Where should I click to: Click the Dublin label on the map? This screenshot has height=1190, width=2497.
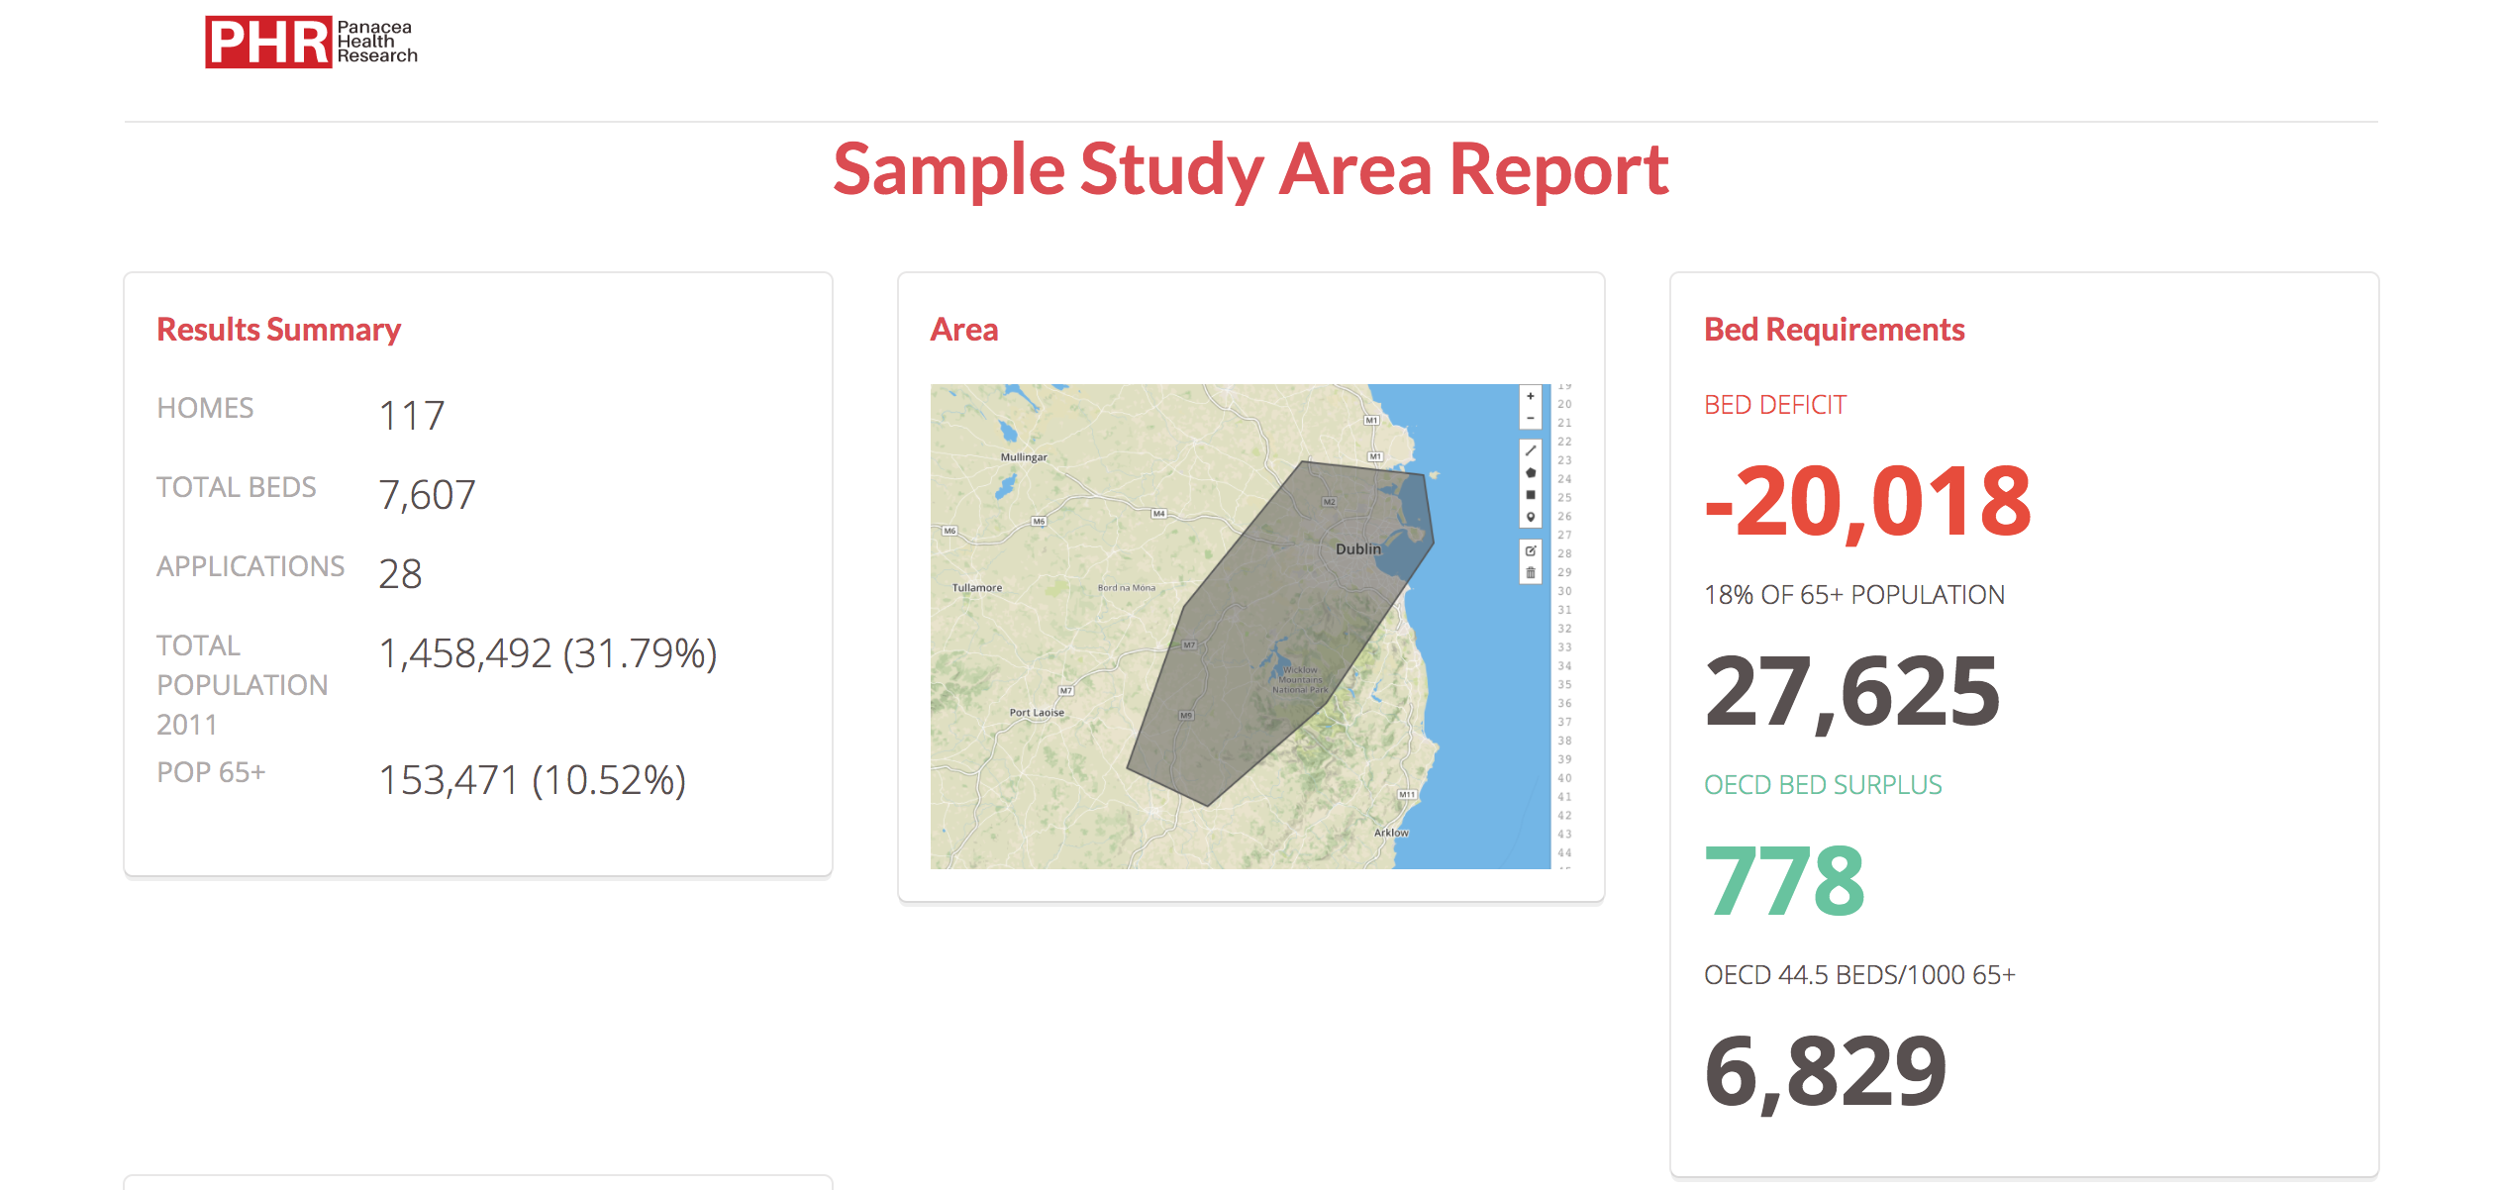point(1357,548)
